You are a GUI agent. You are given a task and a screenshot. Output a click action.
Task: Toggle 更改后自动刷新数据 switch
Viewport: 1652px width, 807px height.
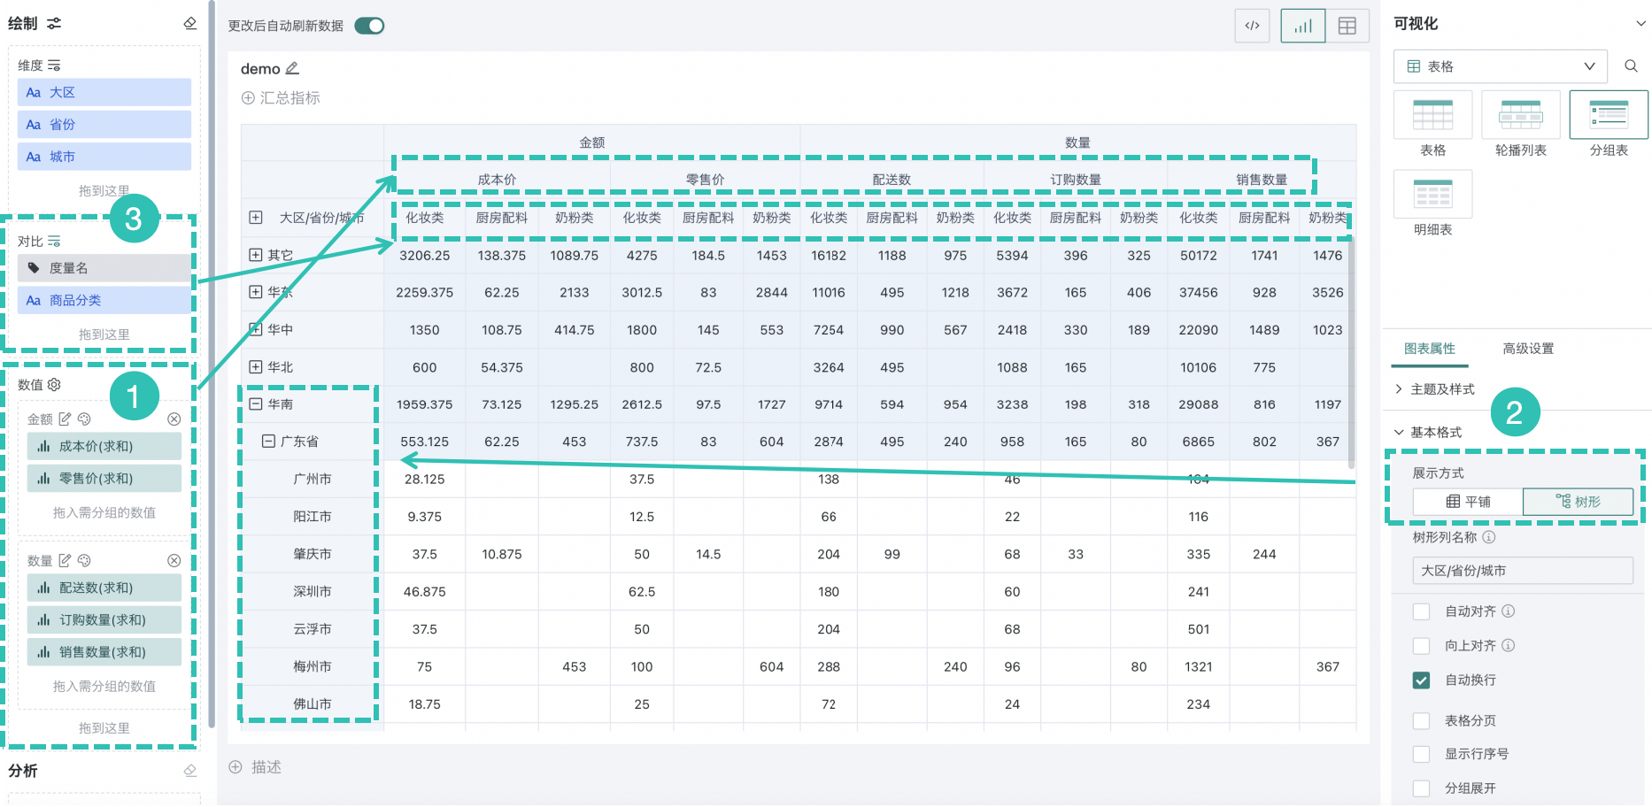[369, 26]
